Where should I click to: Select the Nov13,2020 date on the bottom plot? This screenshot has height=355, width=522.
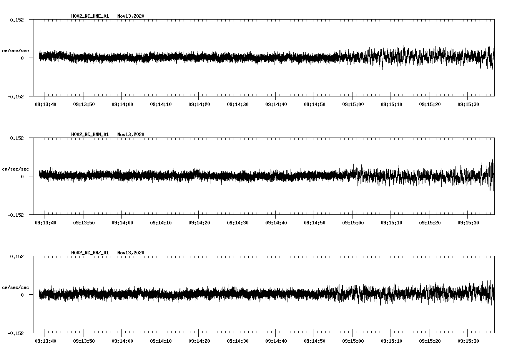point(131,252)
